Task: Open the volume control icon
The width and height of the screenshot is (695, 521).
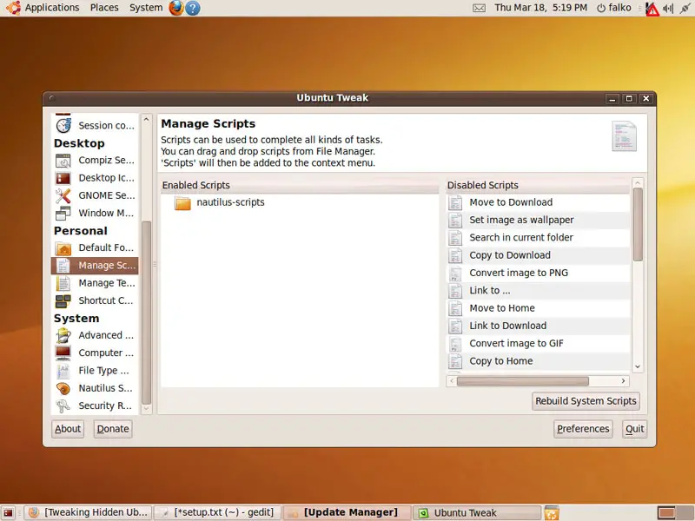Action: pyautogui.click(x=668, y=8)
